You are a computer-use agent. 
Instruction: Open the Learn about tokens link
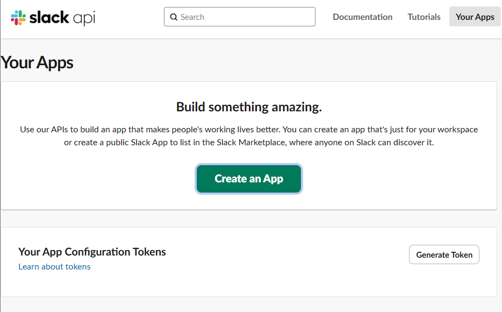[54, 266]
